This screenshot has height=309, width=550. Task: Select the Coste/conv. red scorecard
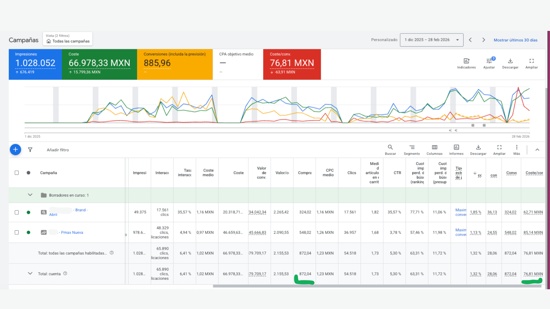tap(292, 64)
